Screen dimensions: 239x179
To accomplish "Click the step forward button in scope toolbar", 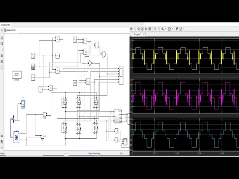I will tap(146, 29).
